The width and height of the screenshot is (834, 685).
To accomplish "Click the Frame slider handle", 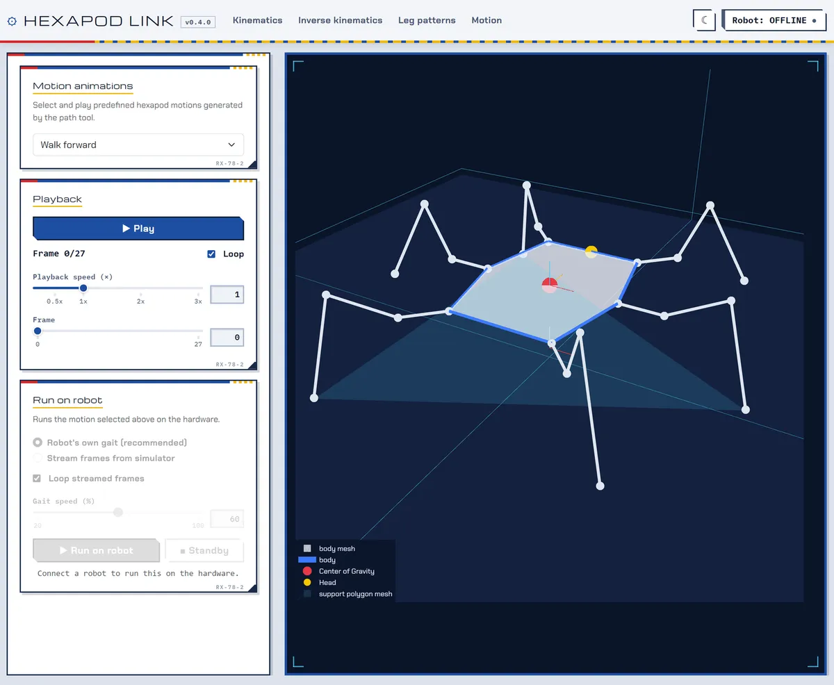I will click(38, 331).
